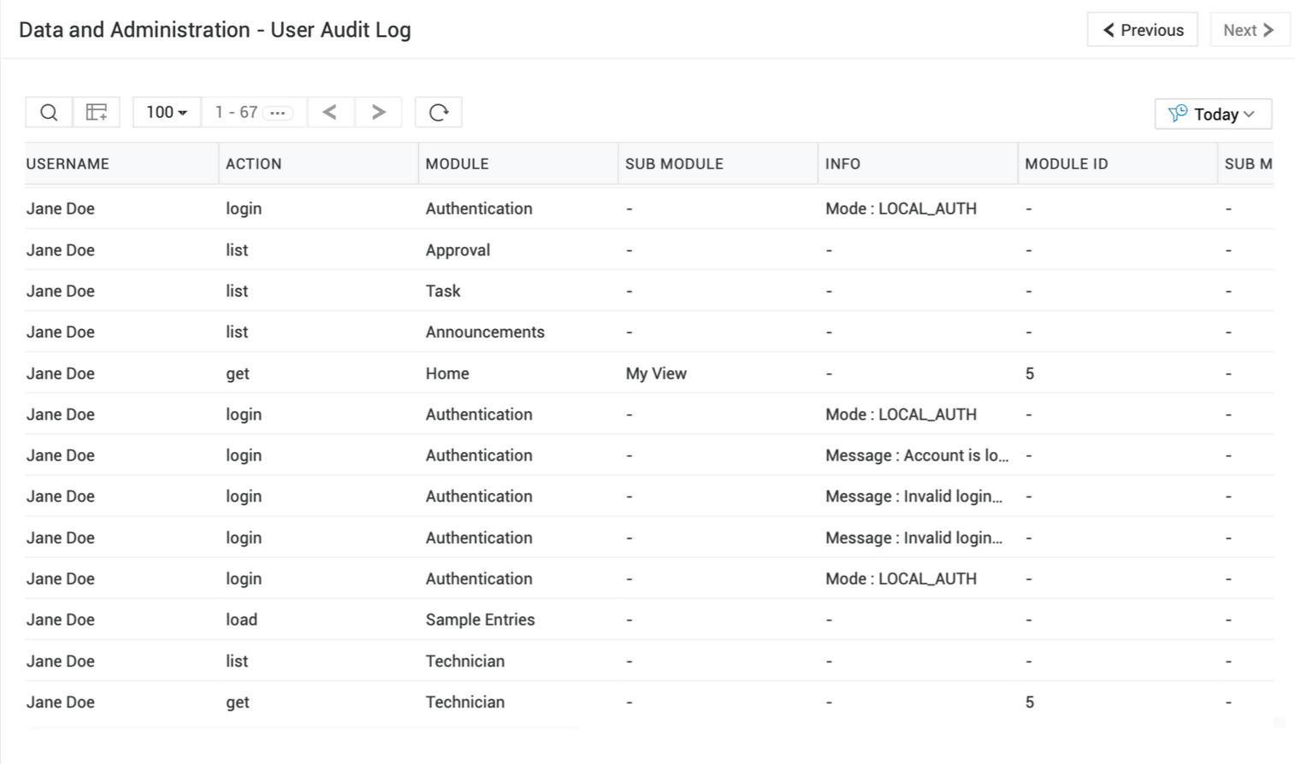Click the SUB MODULE column header
The image size is (1295, 764).
point(674,164)
